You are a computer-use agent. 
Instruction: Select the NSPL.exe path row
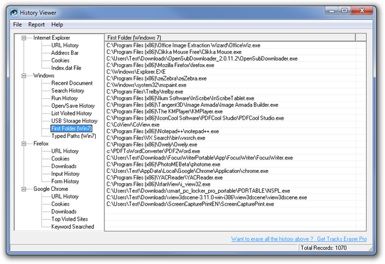tap(230, 191)
